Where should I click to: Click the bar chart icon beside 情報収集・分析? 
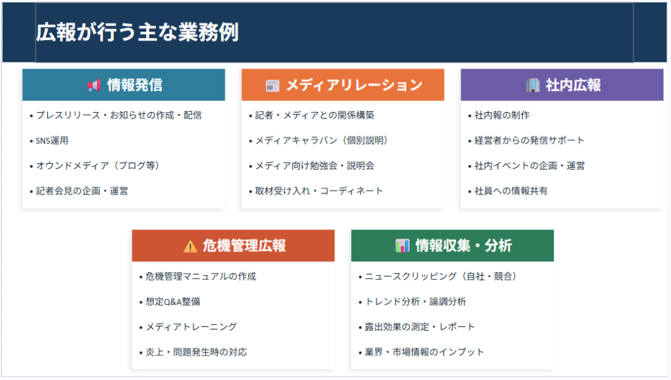[402, 246]
